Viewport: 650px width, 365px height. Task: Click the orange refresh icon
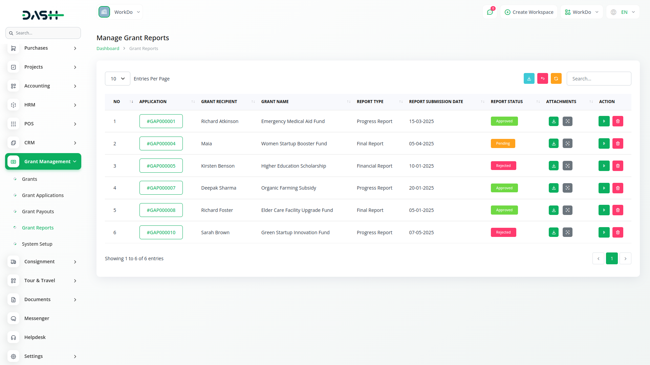click(x=556, y=78)
